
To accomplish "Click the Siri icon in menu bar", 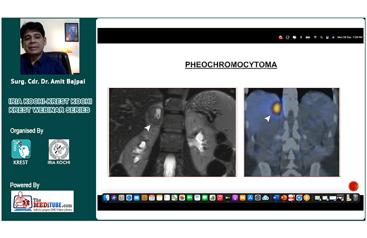I will click(333, 37).
